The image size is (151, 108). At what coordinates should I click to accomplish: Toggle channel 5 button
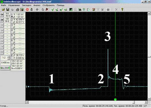(x=2, y=36)
